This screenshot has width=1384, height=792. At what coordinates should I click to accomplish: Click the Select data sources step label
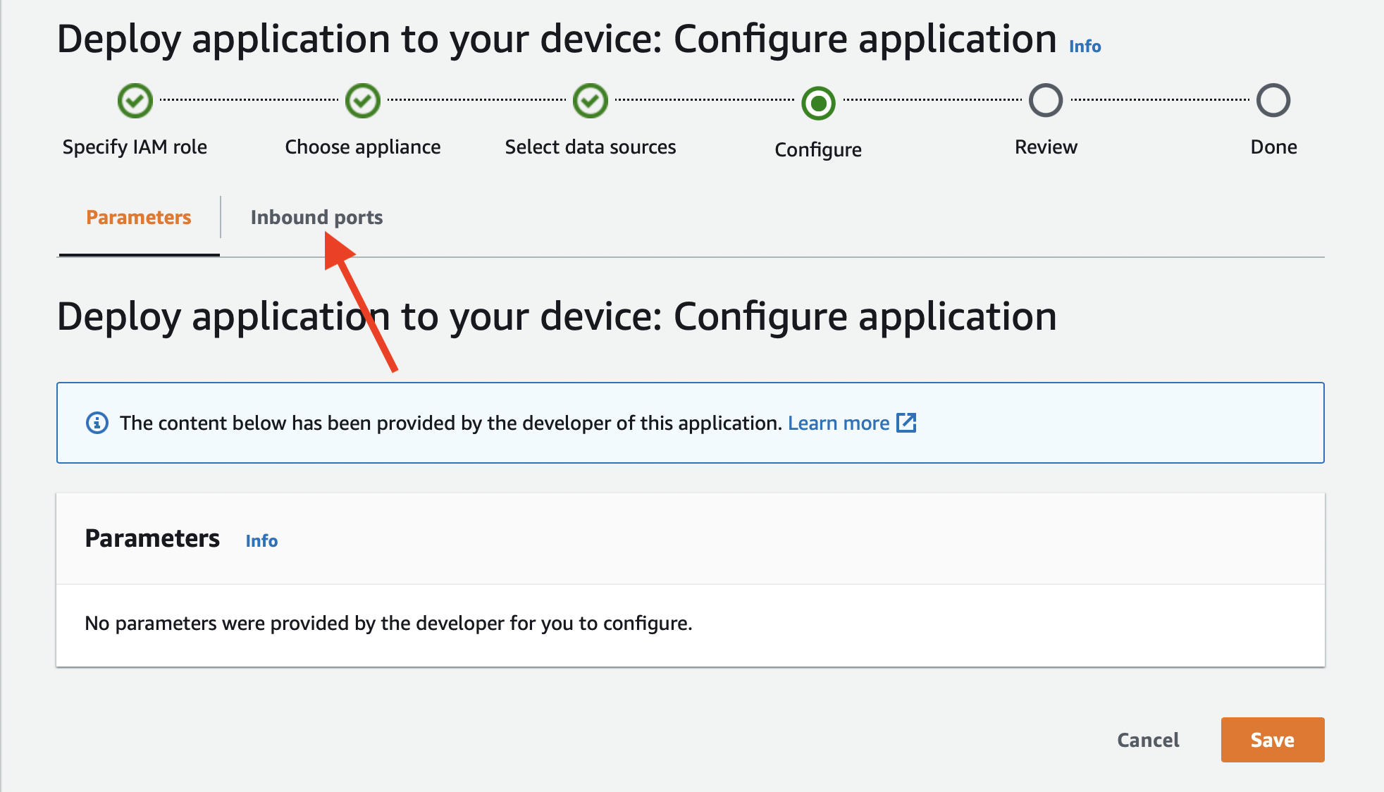(x=591, y=147)
